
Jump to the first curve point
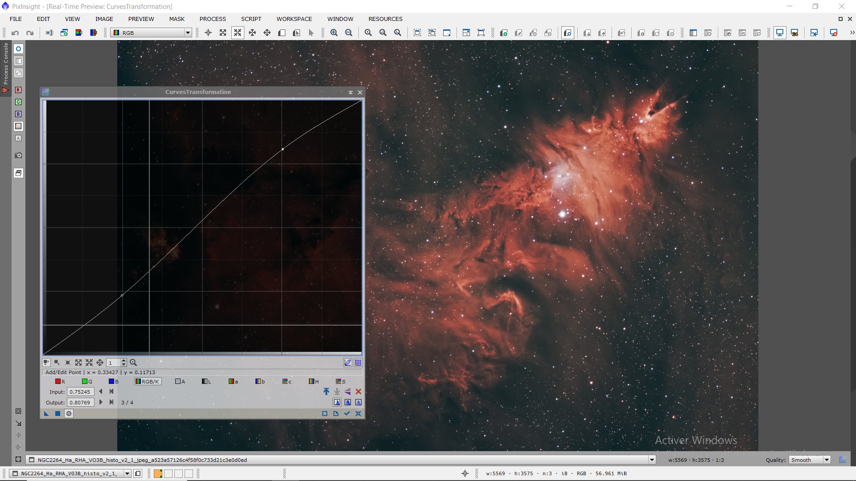[111, 391]
